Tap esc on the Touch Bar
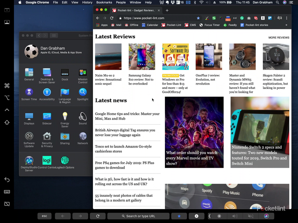 (x=45, y=216)
